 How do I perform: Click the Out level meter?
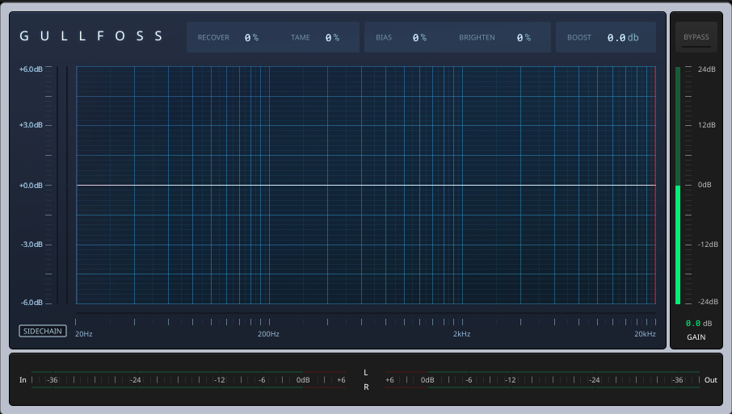pyautogui.click(x=543, y=379)
